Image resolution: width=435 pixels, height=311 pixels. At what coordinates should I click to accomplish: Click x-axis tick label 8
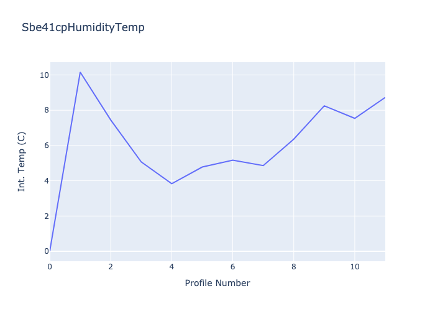[x=293, y=266]
